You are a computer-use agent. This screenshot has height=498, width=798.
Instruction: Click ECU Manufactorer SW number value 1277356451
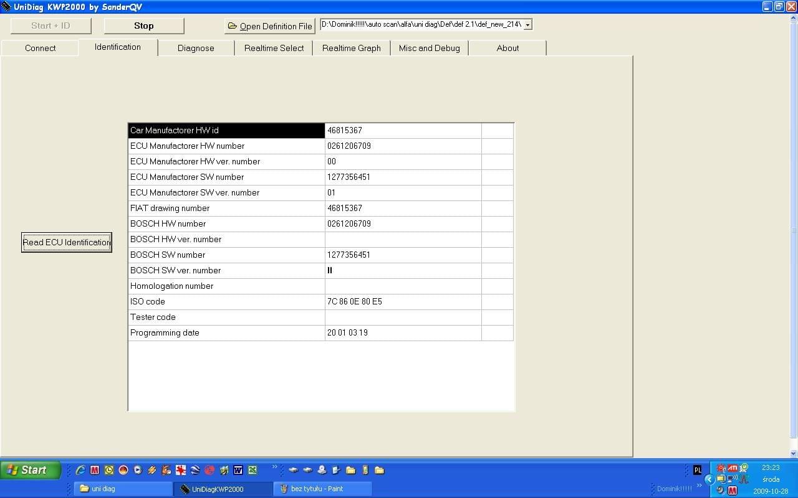pos(403,177)
